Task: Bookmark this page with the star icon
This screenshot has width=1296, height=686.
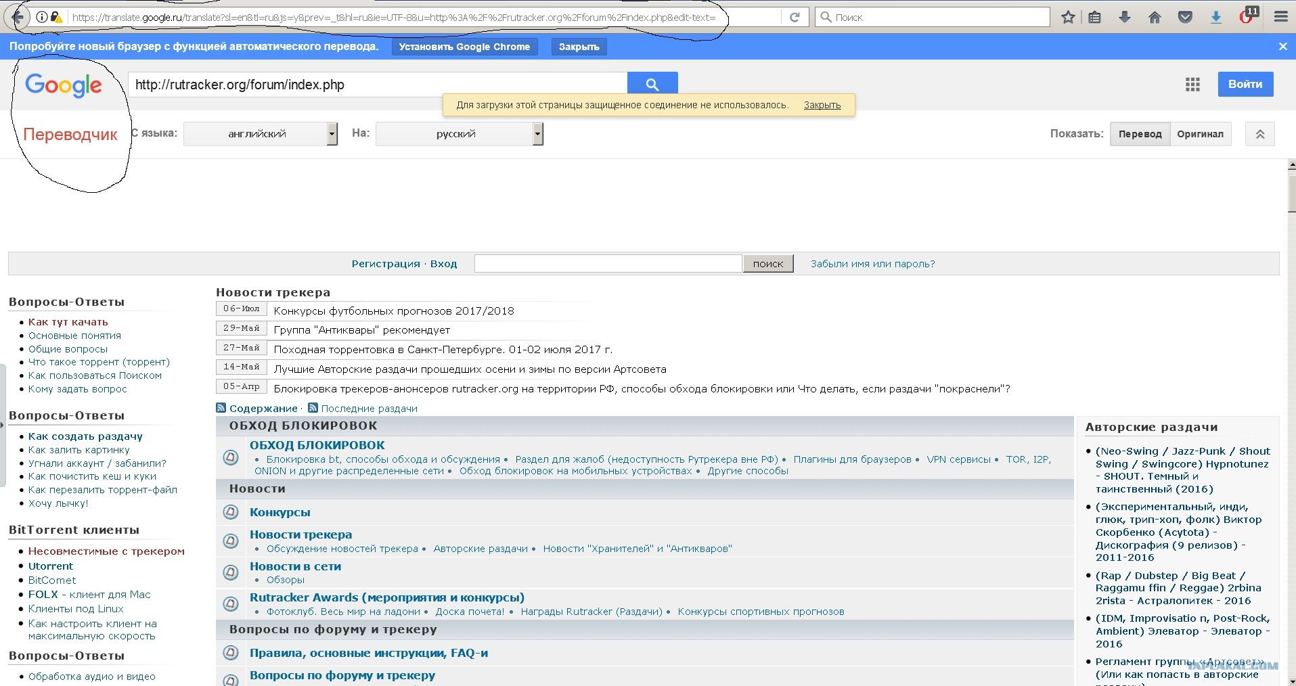Action: pos(1068,18)
